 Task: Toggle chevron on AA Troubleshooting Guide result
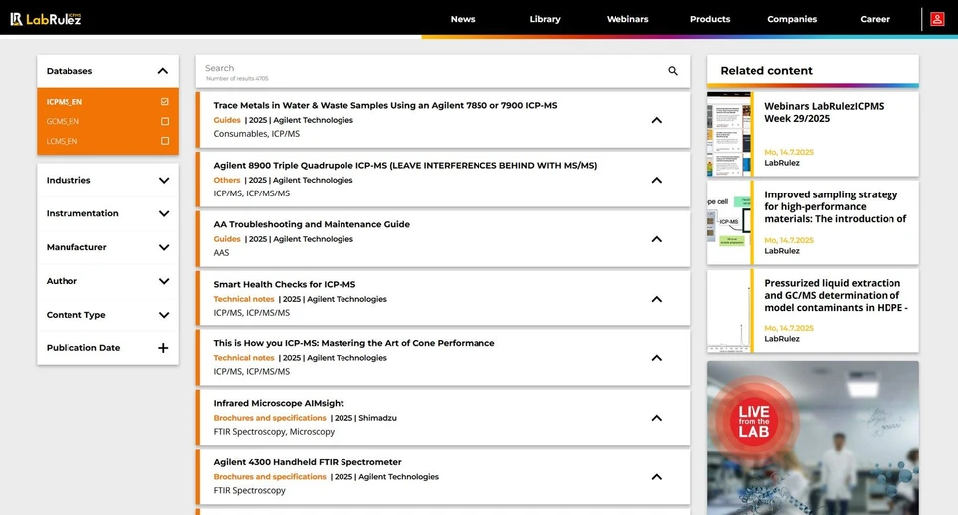point(657,239)
